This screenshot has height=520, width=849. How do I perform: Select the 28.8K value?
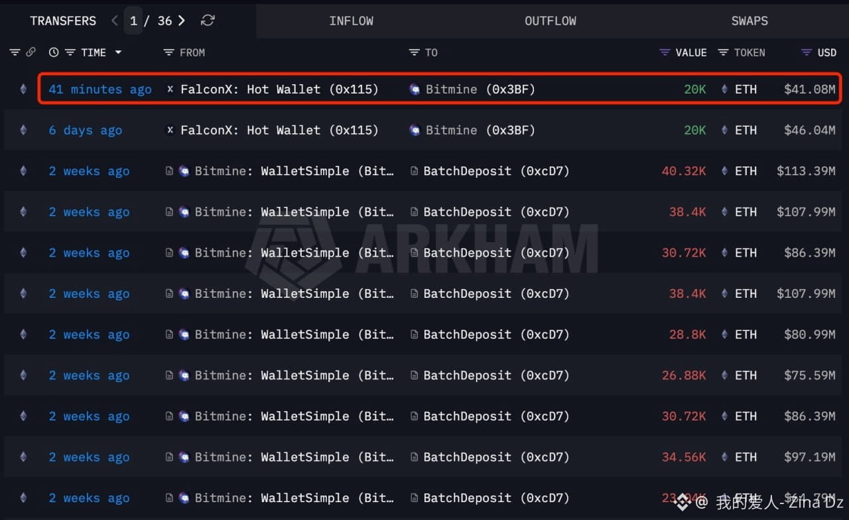(688, 334)
